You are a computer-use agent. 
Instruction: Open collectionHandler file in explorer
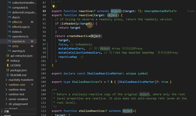click(24, 3)
